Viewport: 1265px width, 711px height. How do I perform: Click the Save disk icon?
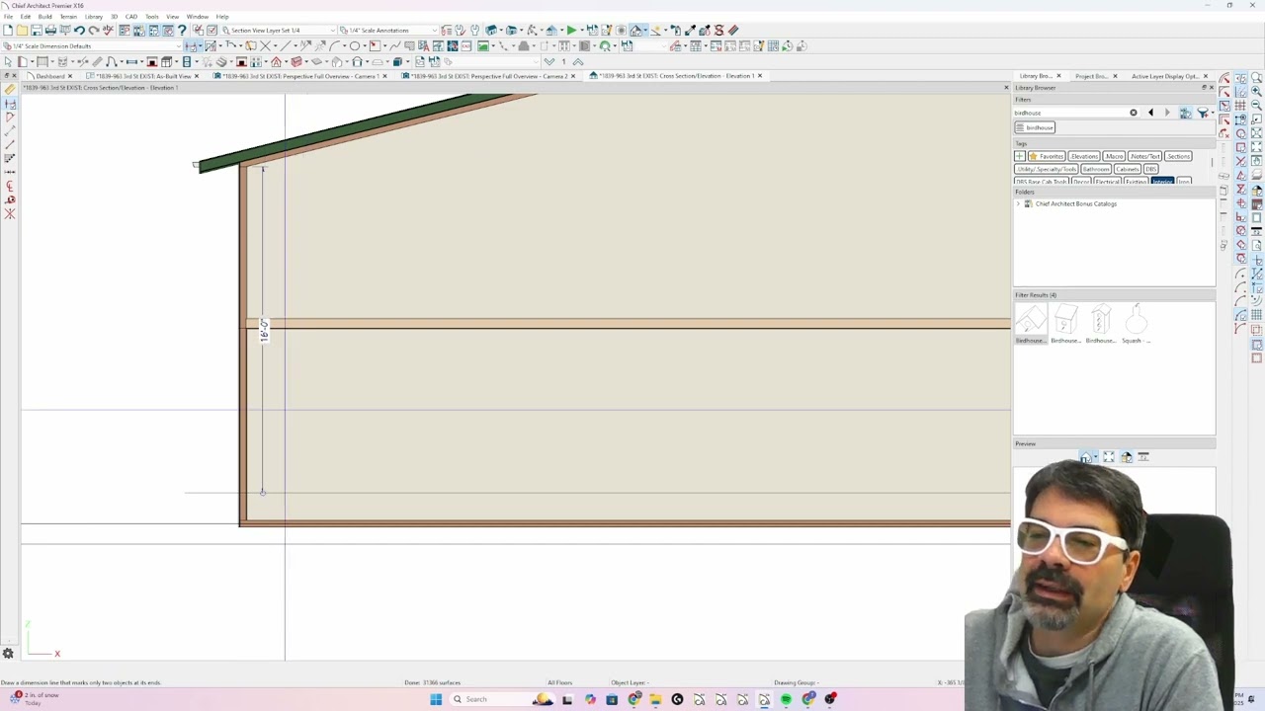[x=37, y=30]
